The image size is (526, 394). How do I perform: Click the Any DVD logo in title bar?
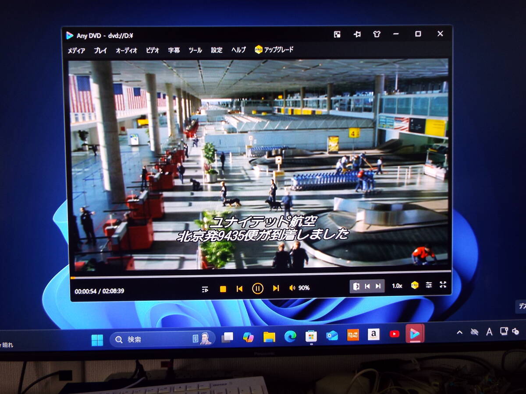point(69,36)
